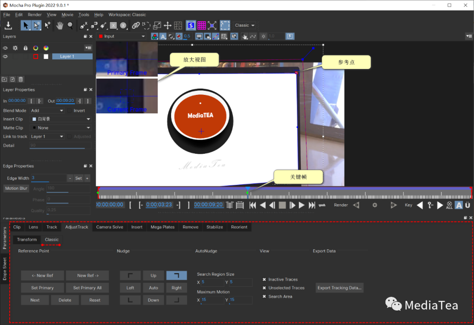Activate the Zoom magnifier tool
474x325 pixels.
point(70,25)
